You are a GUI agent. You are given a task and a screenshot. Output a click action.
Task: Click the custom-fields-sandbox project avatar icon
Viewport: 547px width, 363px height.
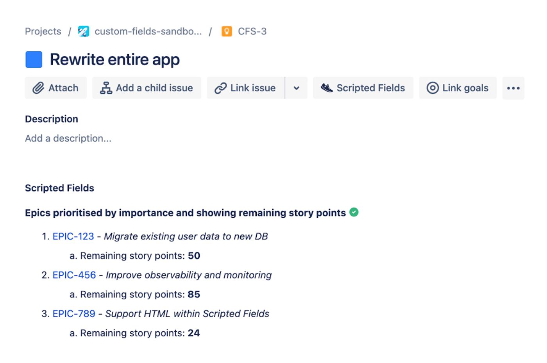(x=84, y=31)
